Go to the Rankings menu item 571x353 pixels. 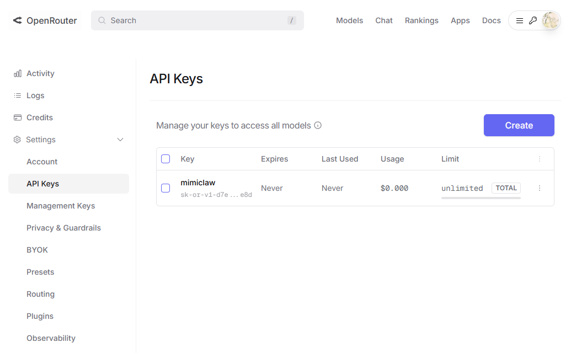[421, 20]
